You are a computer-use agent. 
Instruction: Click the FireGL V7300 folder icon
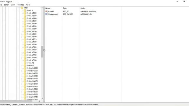tap(25, 47)
